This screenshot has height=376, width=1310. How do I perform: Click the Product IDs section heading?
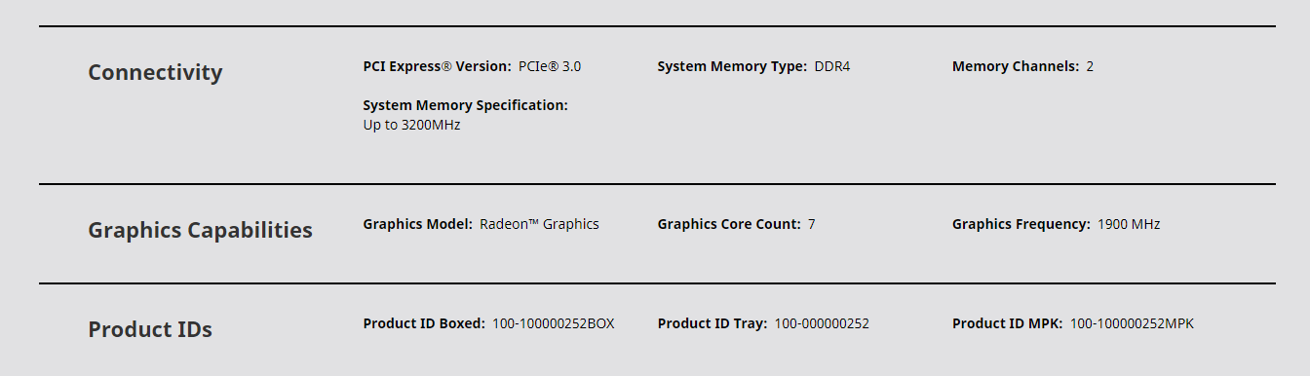pyautogui.click(x=150, y=329)
